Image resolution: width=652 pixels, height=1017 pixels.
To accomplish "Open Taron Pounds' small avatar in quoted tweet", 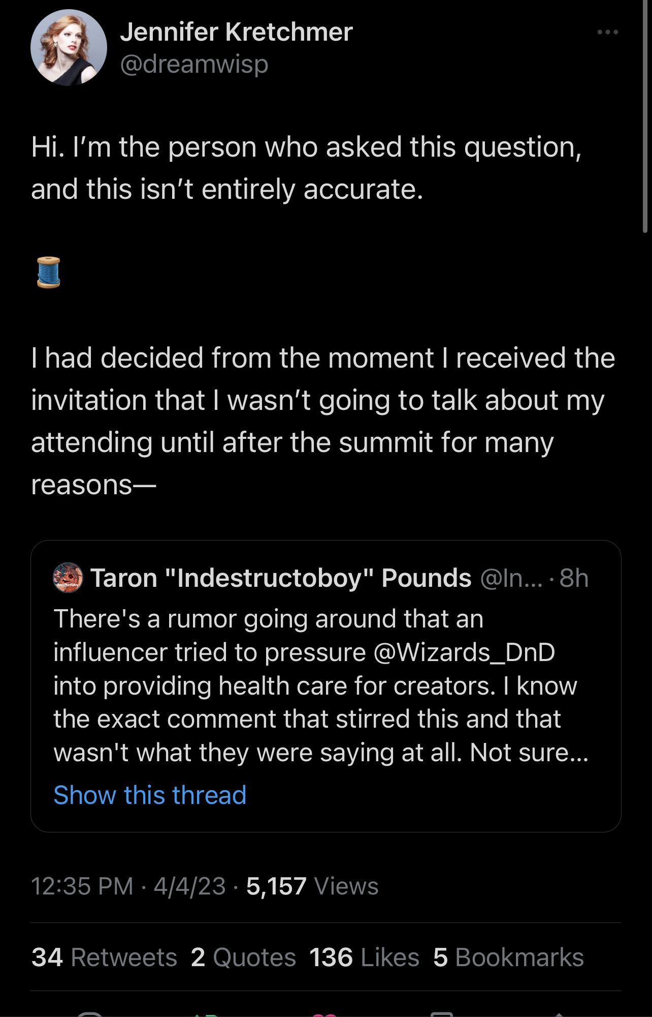I will [x=68, y=578].
